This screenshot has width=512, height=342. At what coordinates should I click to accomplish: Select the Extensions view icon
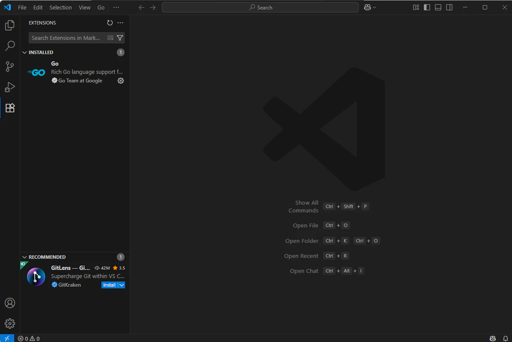[x=10, y=108]
